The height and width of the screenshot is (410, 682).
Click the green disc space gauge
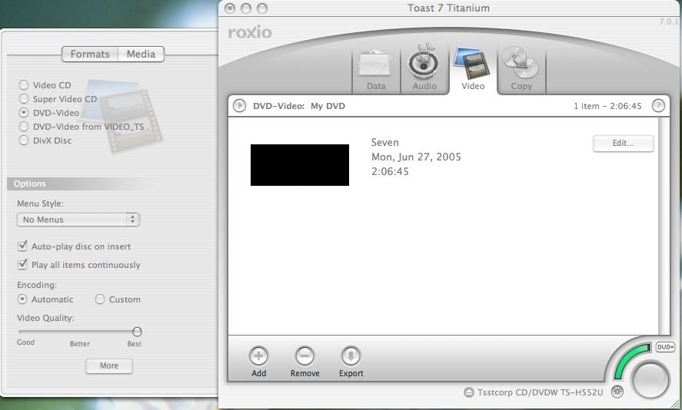tap(631, 362)
